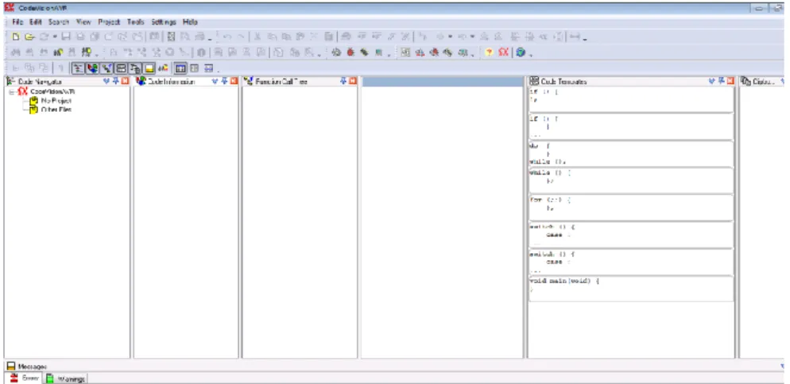Image resolution: width=790 pixels, height=384 pixels.
Task: Collapse the CodeVisionAVR tree root node
Action: point(12,92)
